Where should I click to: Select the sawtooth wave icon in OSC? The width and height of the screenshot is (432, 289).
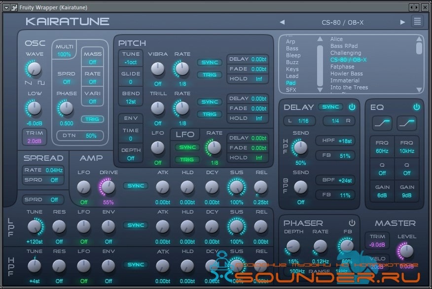(x=29, y=83)
